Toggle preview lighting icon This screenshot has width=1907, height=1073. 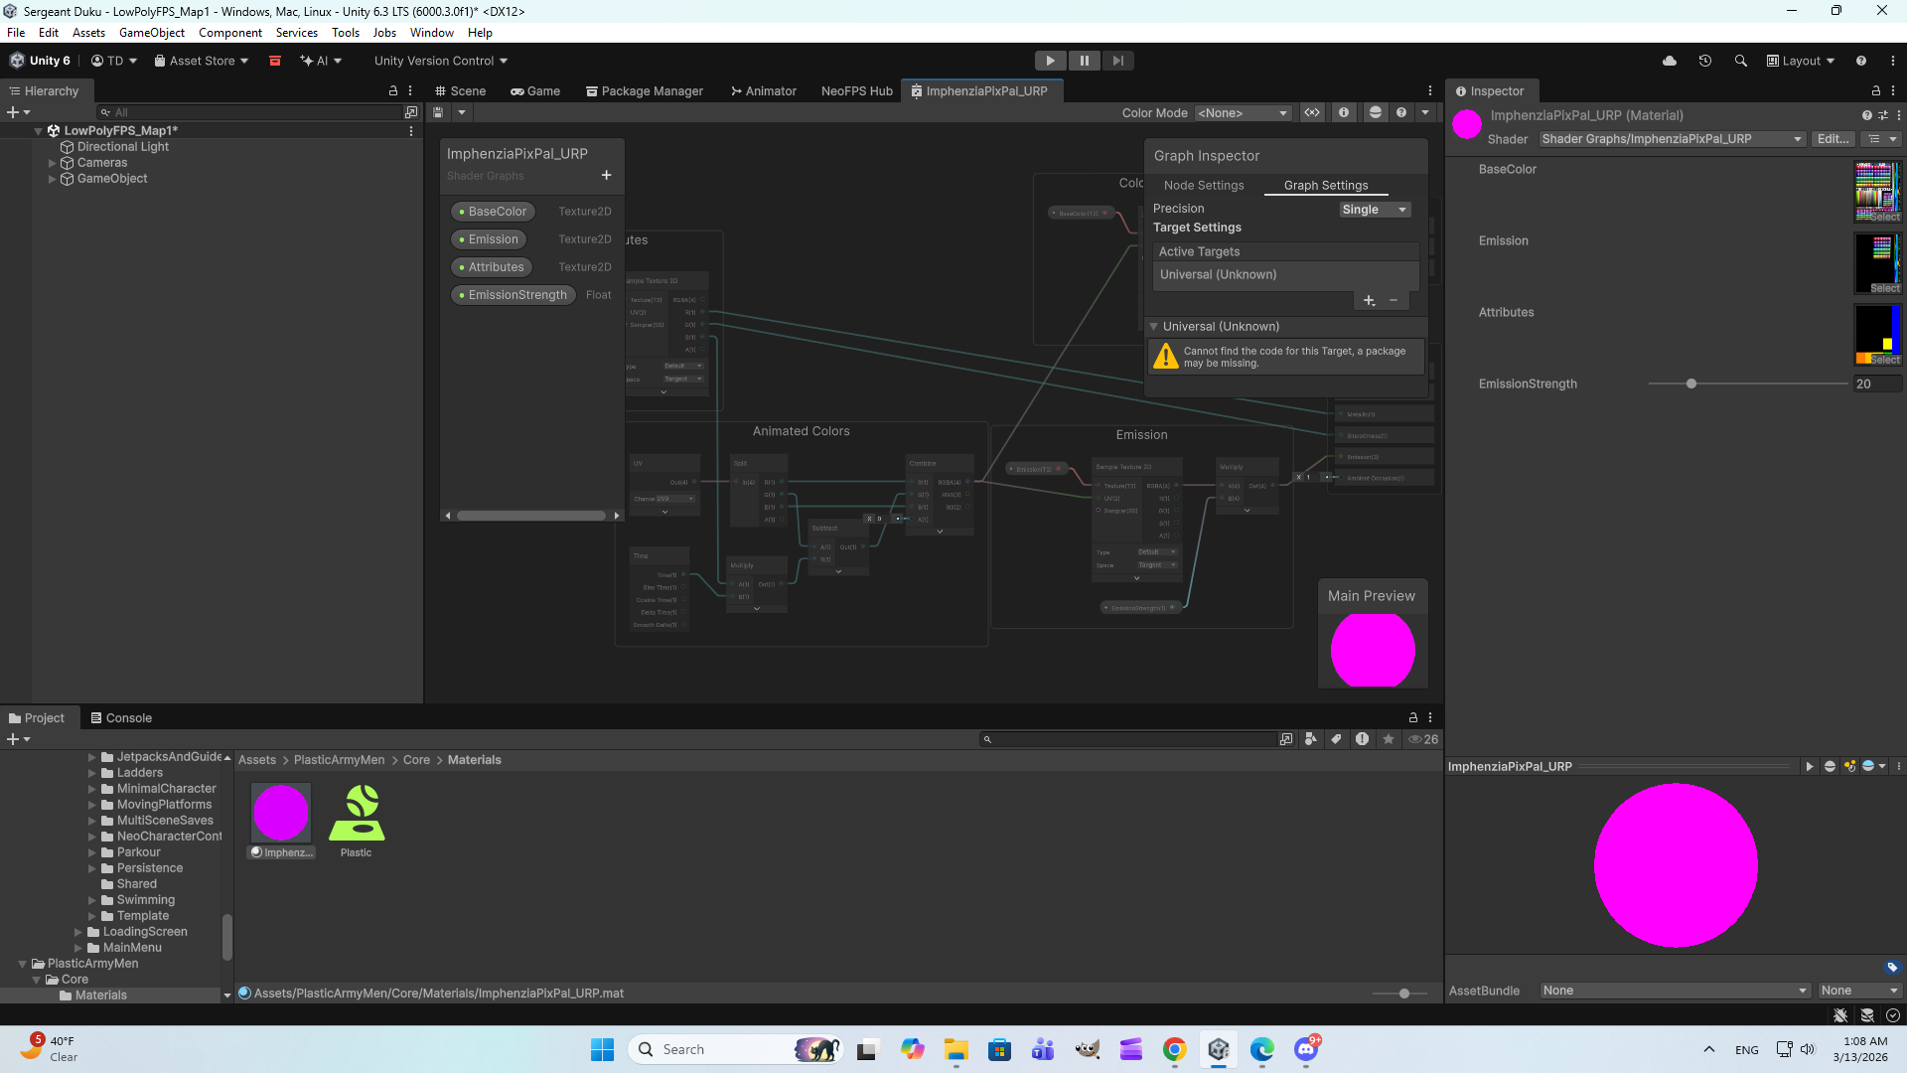1849,766
